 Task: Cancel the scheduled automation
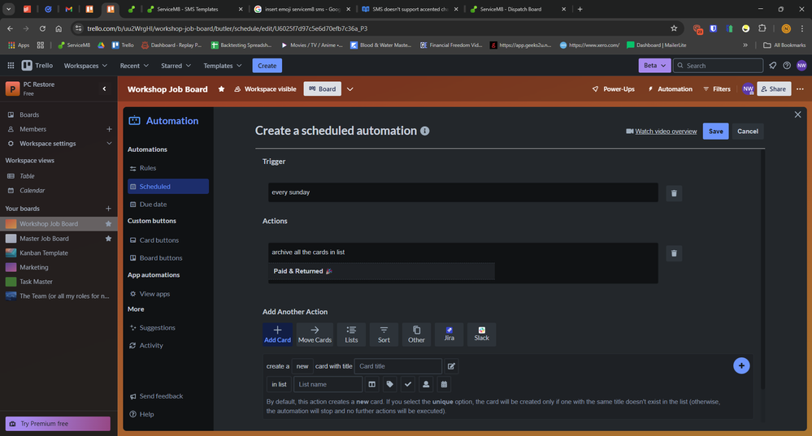747,131
